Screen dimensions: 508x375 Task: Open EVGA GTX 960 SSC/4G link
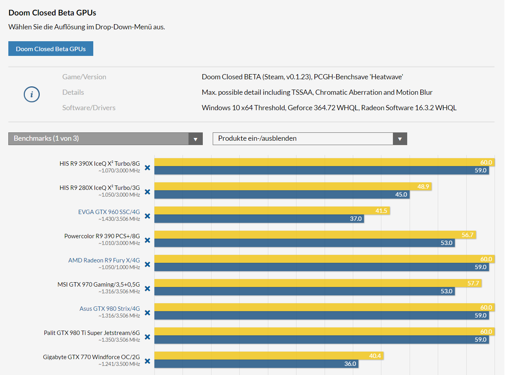pos(109,212)
